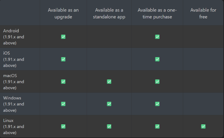Click iOS one-time purchase checkmark

[157, 59]
